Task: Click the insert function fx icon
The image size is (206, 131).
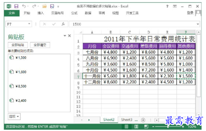Action: click(x=63, y=24)
